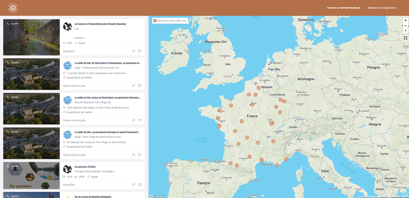Click the small heart on Moselle Canalisée photo

coord(25,23)
